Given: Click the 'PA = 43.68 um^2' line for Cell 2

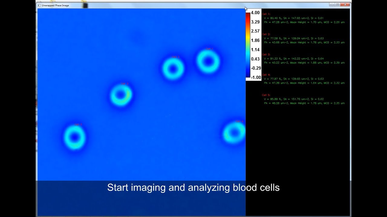Looking at the screenshot, I should point(304,42).
